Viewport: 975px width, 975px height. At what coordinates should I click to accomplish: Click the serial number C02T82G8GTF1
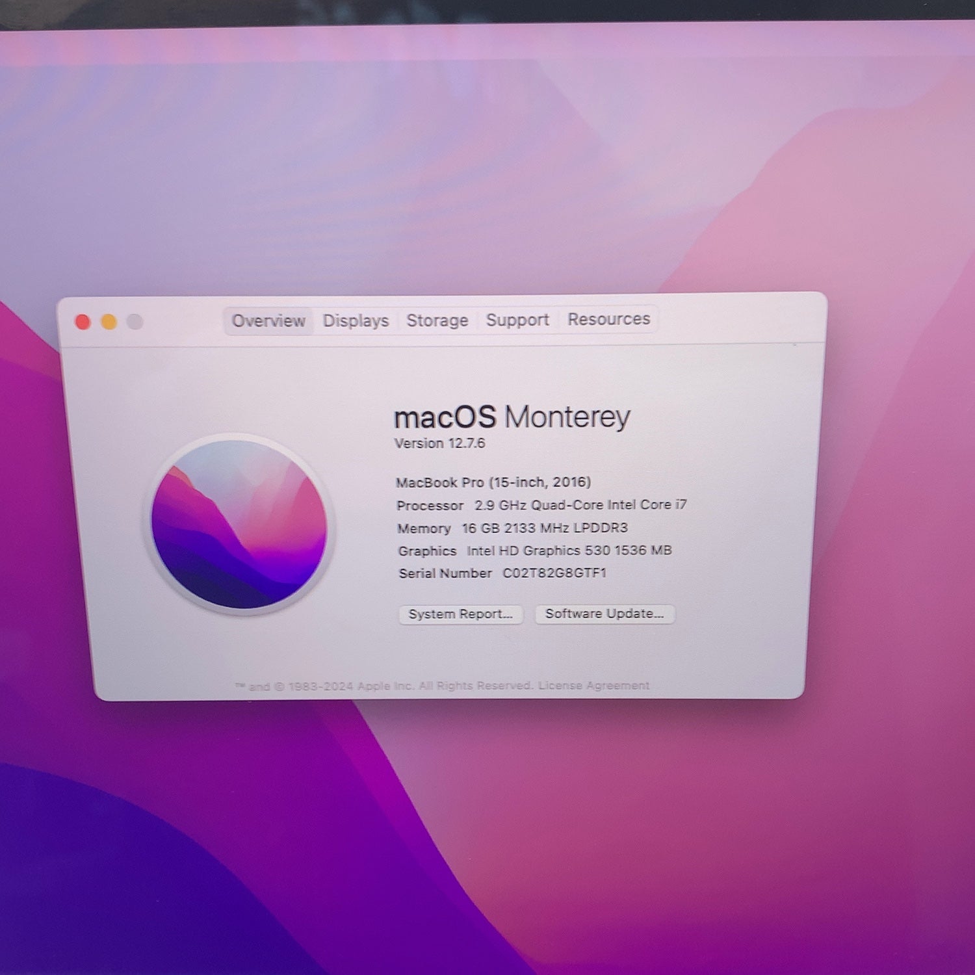[554, 573]
